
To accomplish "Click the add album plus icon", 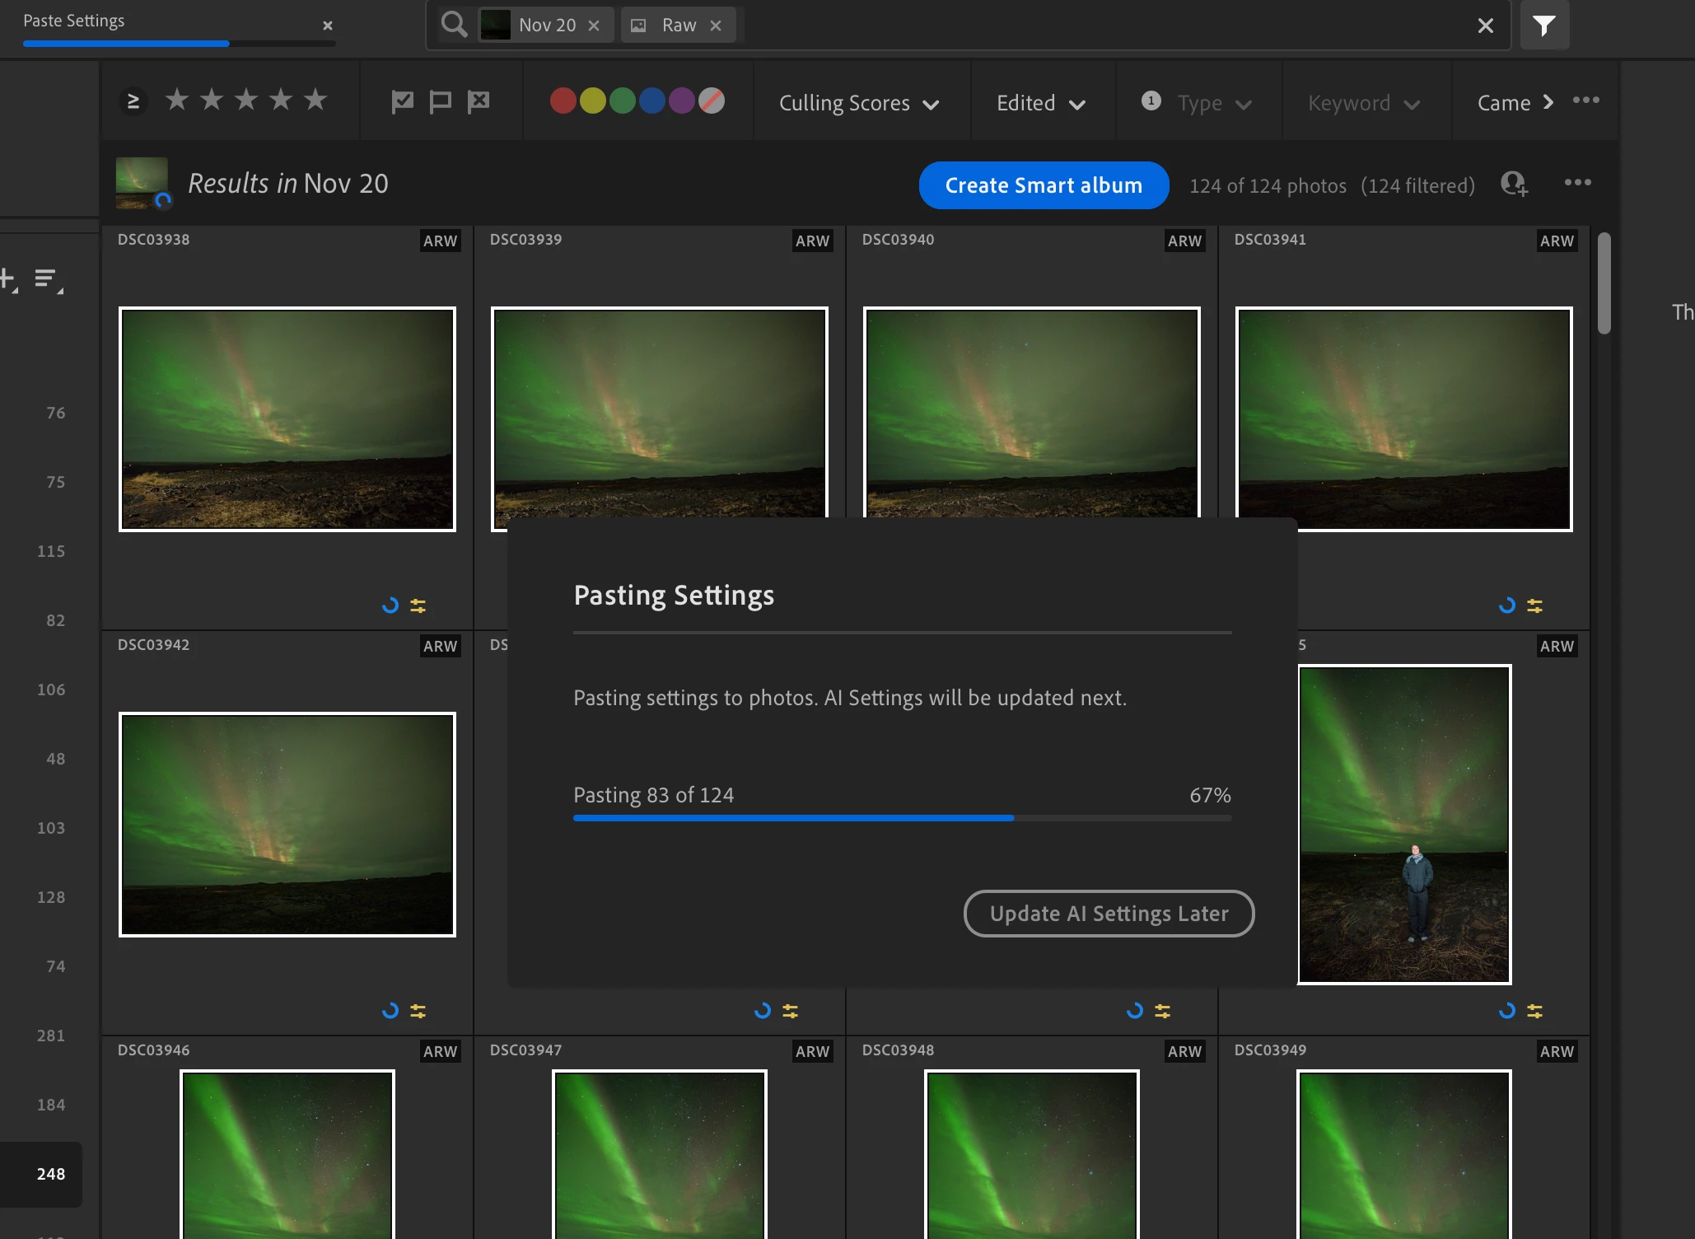I will [x=8, y=279].
